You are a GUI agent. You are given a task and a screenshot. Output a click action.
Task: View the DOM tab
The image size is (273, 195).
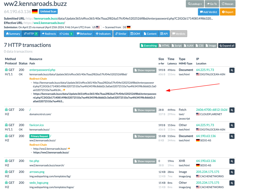[135, 34]
